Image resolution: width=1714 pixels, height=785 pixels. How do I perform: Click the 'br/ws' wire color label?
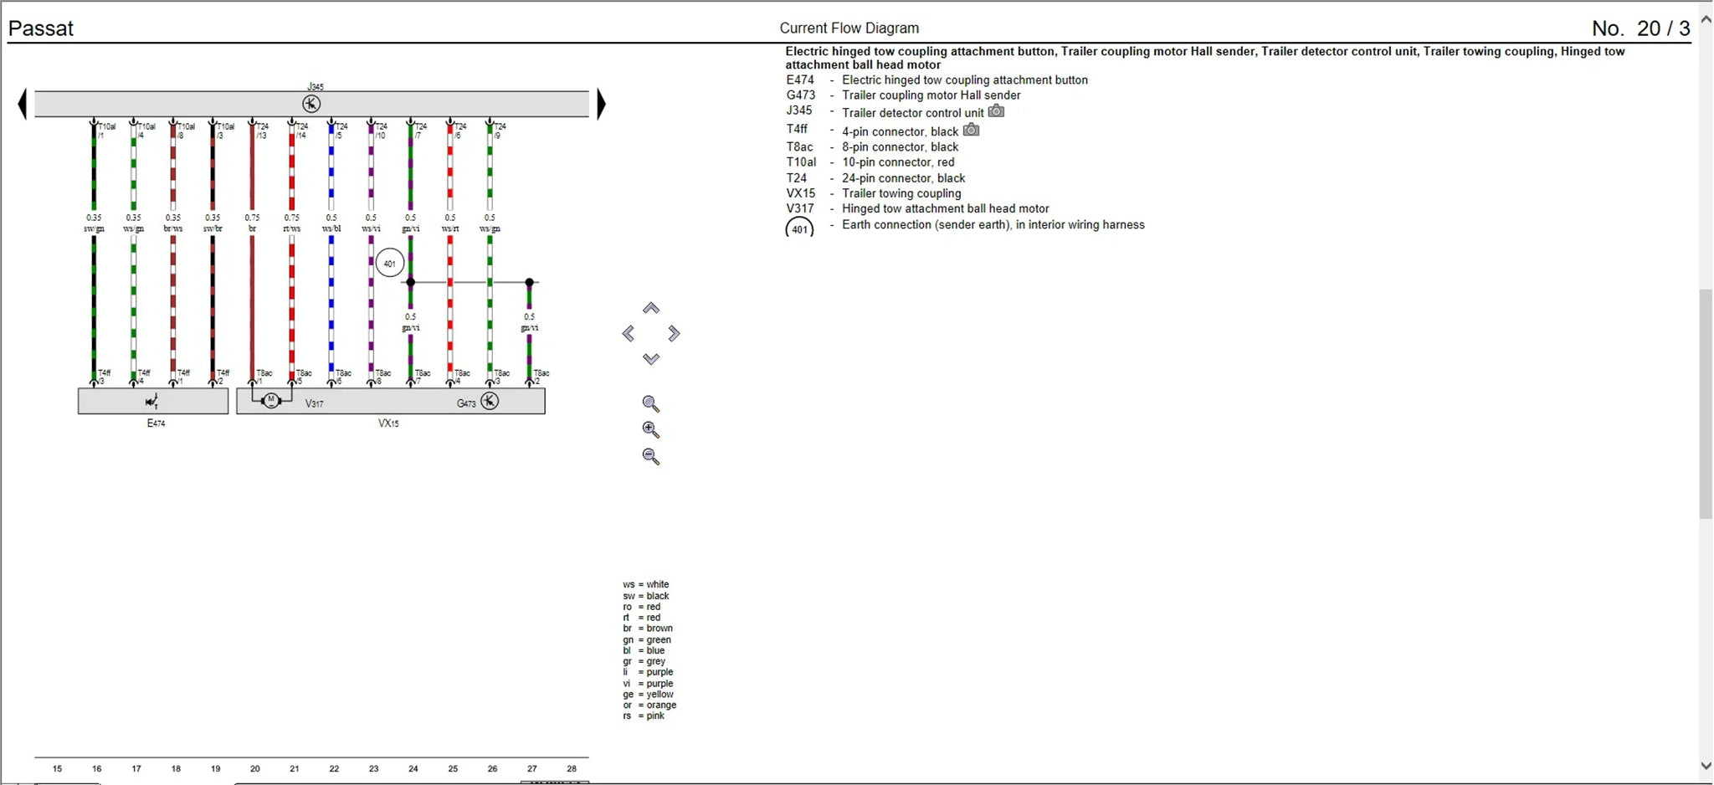pyautogui.click(x=173, y=229)
